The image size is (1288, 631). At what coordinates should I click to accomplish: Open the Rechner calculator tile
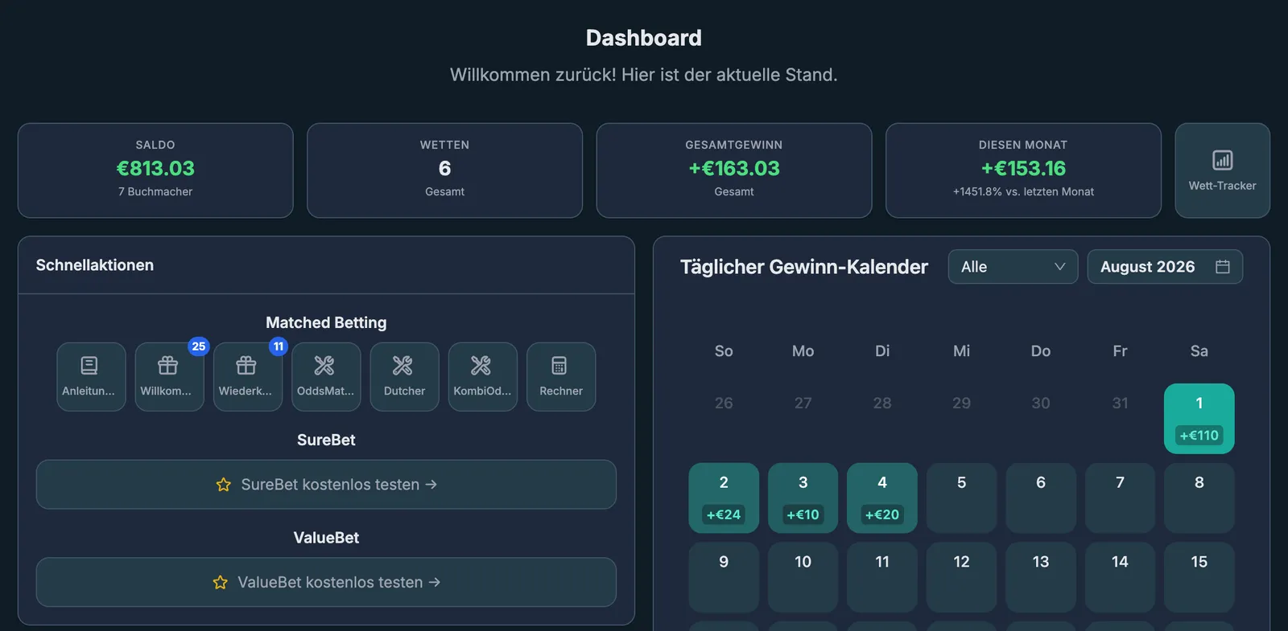click(x=561, y=377)
